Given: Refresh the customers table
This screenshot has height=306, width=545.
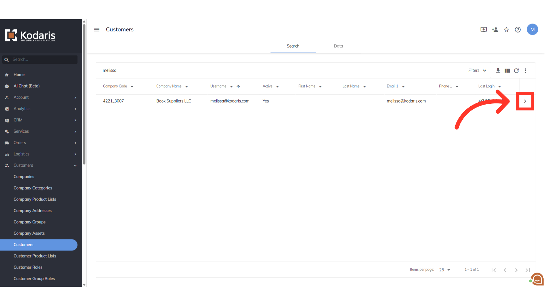Looking at the screenshot, I should coord(516,71).
